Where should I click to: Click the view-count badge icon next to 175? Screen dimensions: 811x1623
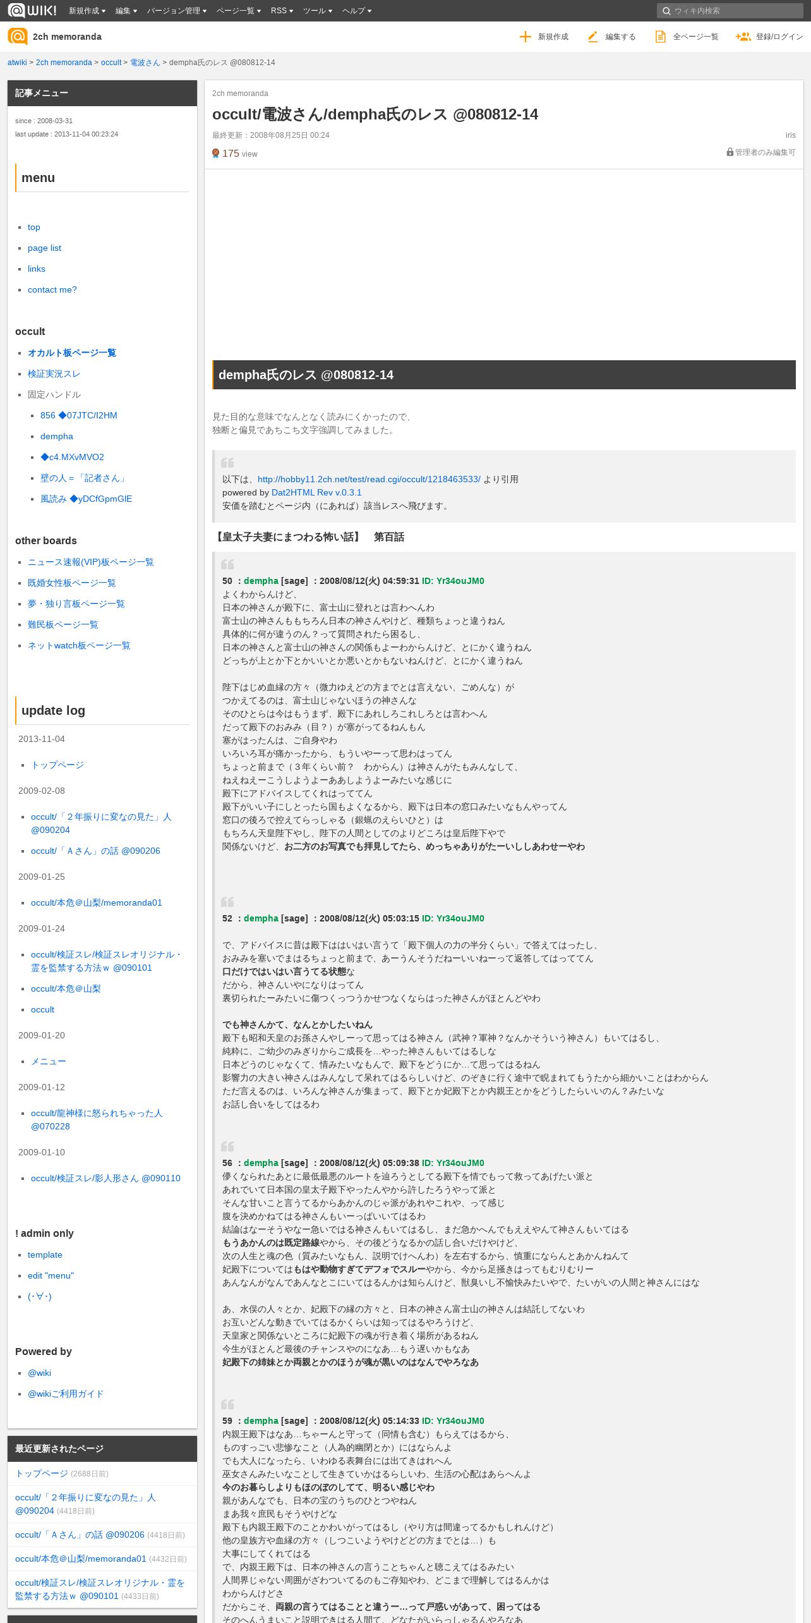[215, 153]
